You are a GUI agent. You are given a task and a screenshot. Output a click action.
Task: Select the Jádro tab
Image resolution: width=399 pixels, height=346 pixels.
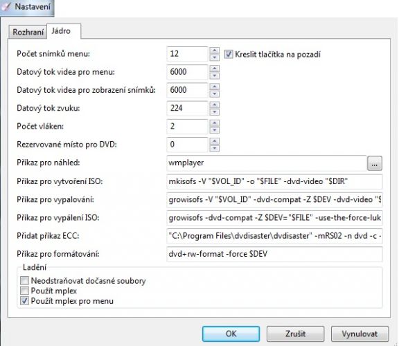click(x=64, y=31)
